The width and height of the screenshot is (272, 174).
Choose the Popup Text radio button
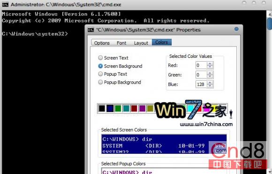pos(100,74)
